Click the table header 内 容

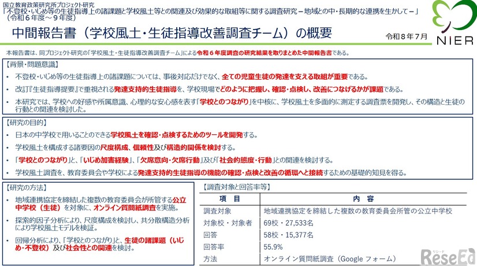tap(363, 199)
